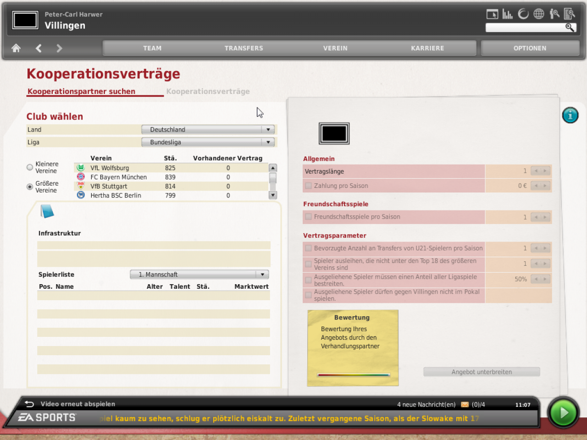Open the bar chart statistics icon
This screenshot has height=440, width=587.
pos(507,14)
